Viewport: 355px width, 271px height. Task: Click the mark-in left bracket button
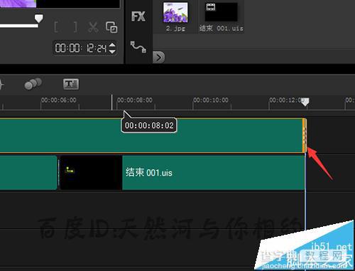point(56,27)
